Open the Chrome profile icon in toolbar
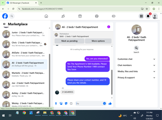Viewport: 162px width, 120px height. [154, 9]
